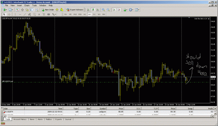Click the New Chart toolbar icon

coord(4,10)
